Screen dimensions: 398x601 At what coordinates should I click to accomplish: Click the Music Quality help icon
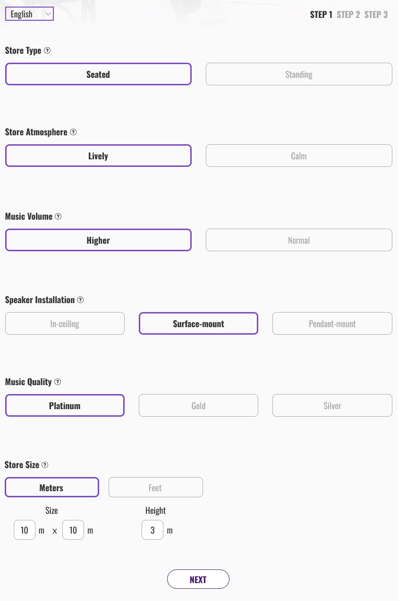[57, 382]
